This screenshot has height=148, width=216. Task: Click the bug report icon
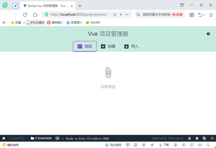click(197, 138)
